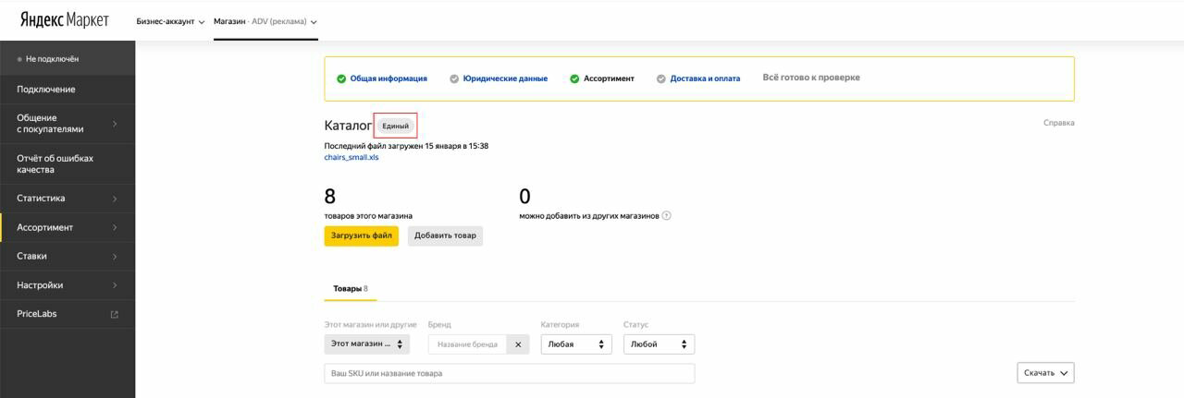Open the Статус dropdown
Screen dimensions: 1184x398
[x=659, y=344]
